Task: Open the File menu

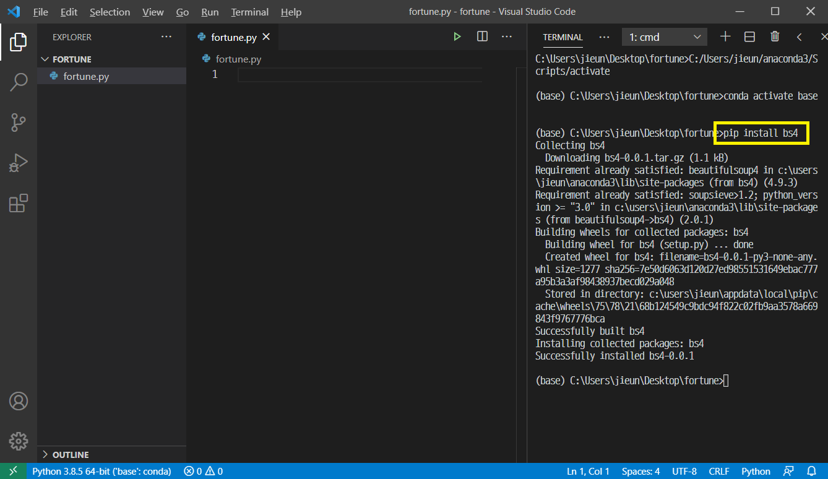Action: point(41,12)
